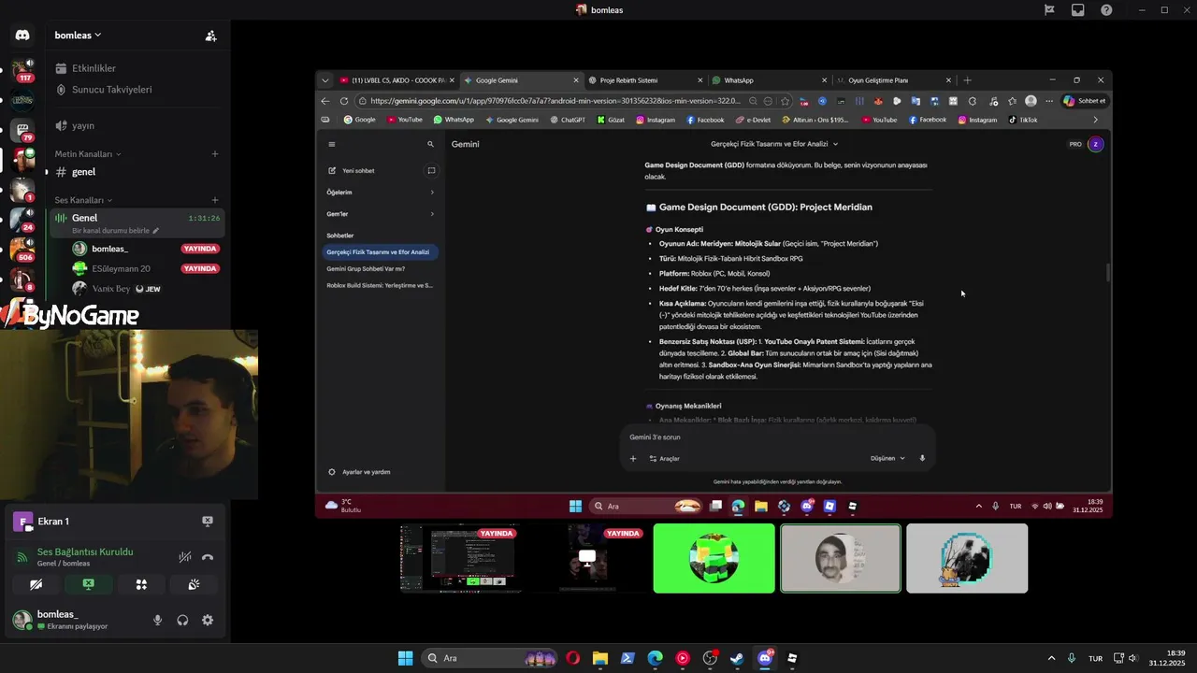Show hidden system tray icons chevron

pyautogui.click(x=1051, y=658)
